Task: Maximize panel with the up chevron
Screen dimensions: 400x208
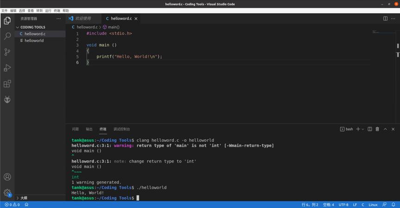Action: click(x=385, y=129)
